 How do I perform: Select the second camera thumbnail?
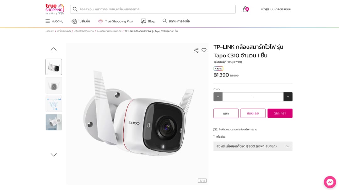[54, 85]
